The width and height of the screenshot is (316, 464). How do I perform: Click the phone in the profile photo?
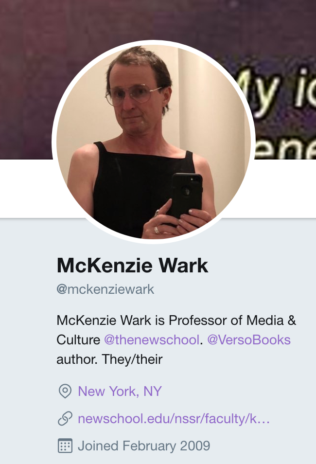pos(187,196)
